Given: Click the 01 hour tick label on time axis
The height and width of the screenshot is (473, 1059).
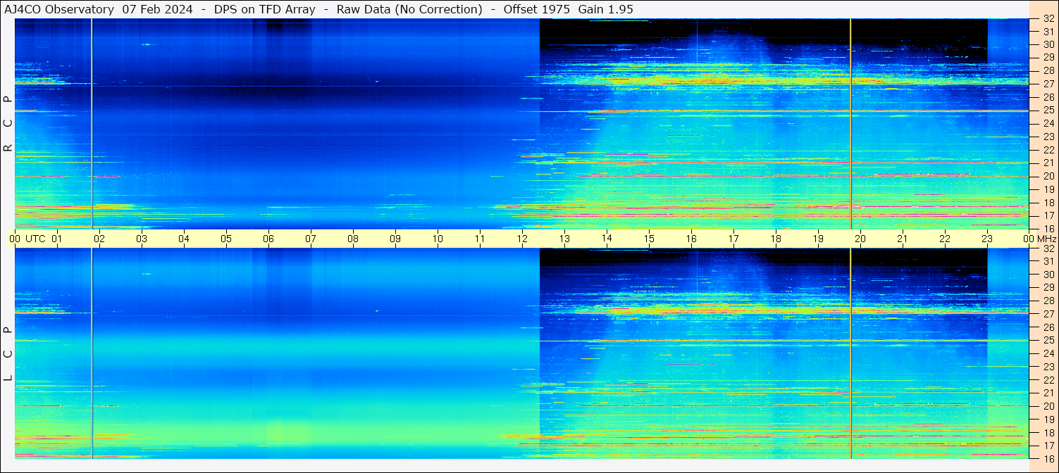Looking at the screenshot, I should point(57,239).
